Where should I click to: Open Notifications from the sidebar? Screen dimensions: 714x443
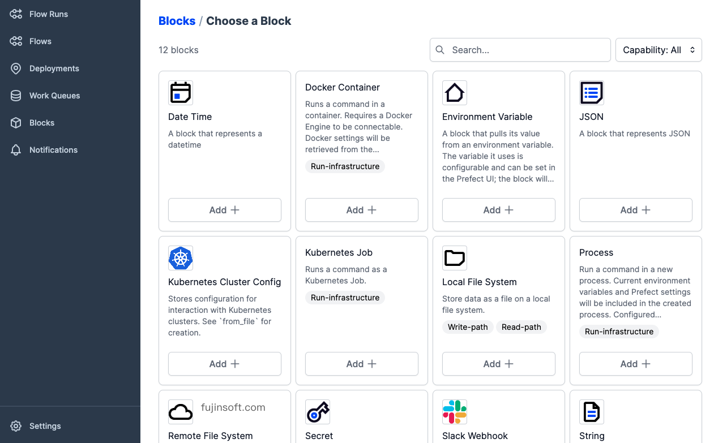[x=53, y=150]
